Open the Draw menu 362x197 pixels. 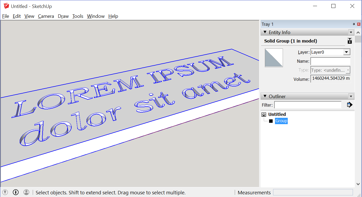click(63, 16)
